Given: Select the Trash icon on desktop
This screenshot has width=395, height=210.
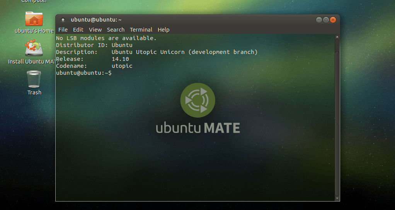Looking at the screenshot, I should [x=34, y=79].
